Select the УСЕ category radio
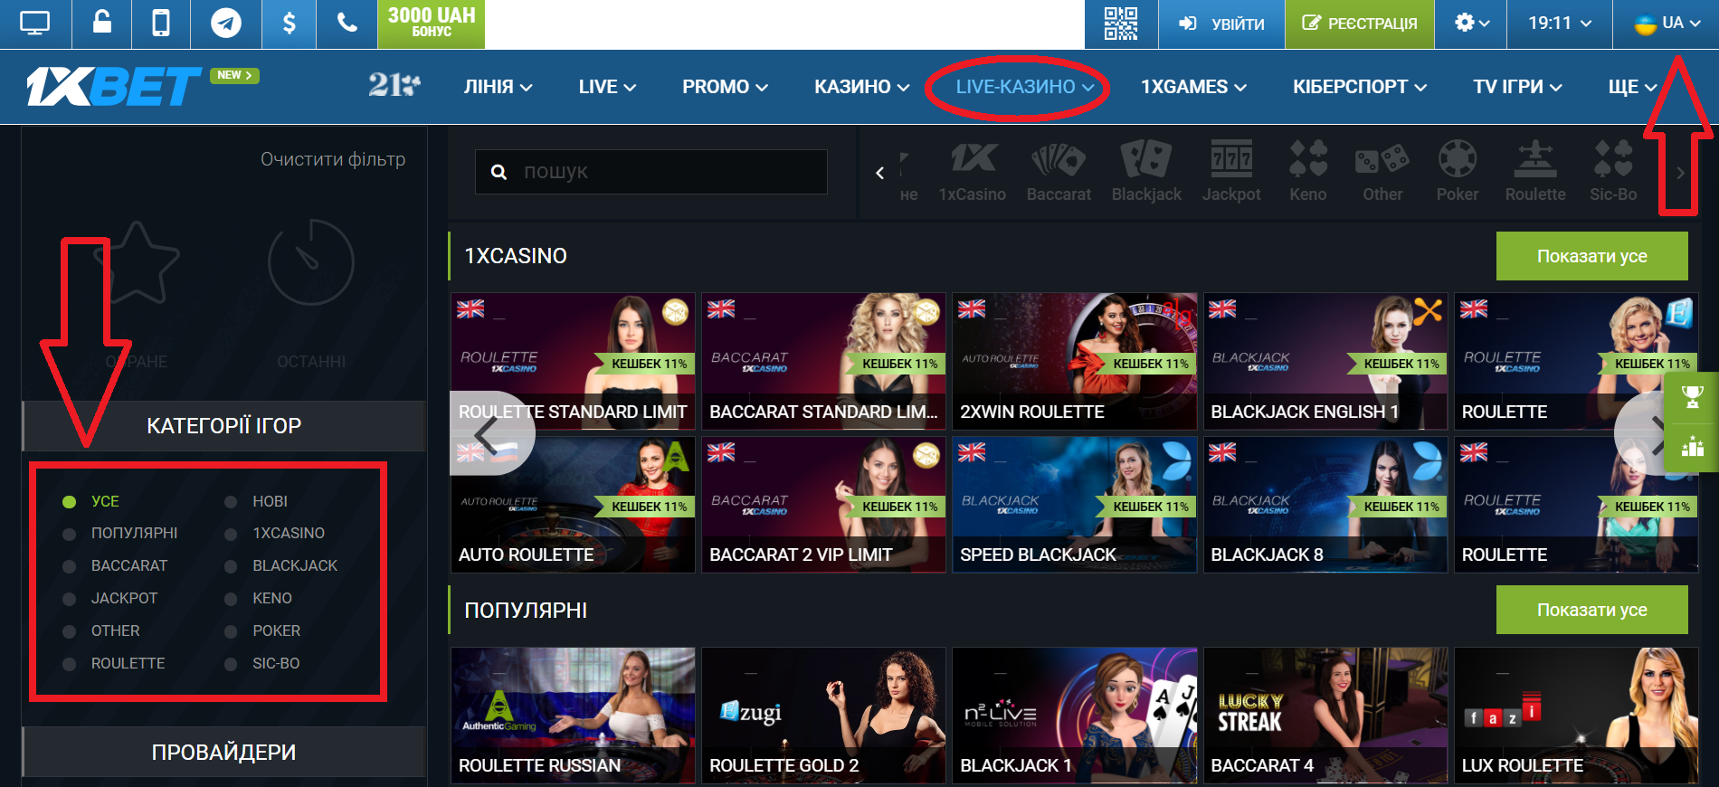1719x787 pixels. [69, 502]
